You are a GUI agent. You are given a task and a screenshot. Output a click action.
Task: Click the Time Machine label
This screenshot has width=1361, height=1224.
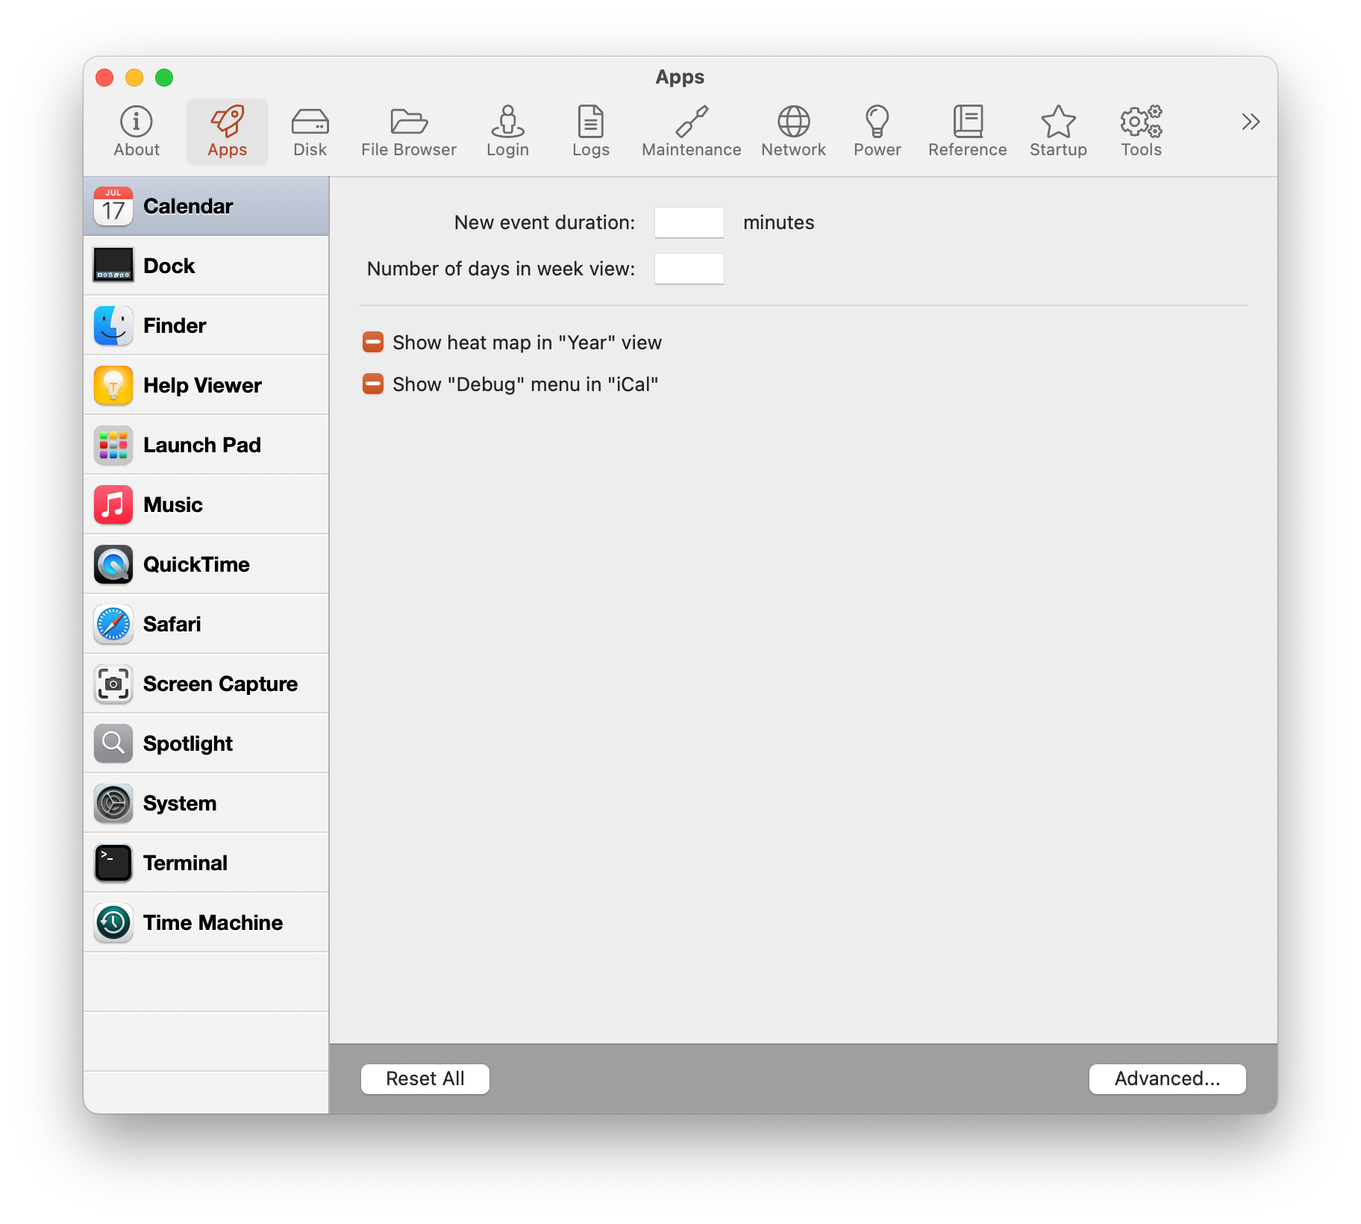click(x=213, y=922)
